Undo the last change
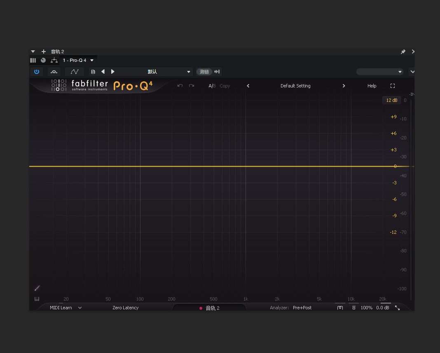Viewport: 440px width, 353px height. (x=180, y=86)
